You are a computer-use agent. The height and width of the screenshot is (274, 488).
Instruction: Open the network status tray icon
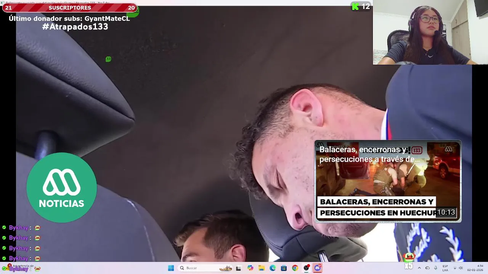pos(455,268)
